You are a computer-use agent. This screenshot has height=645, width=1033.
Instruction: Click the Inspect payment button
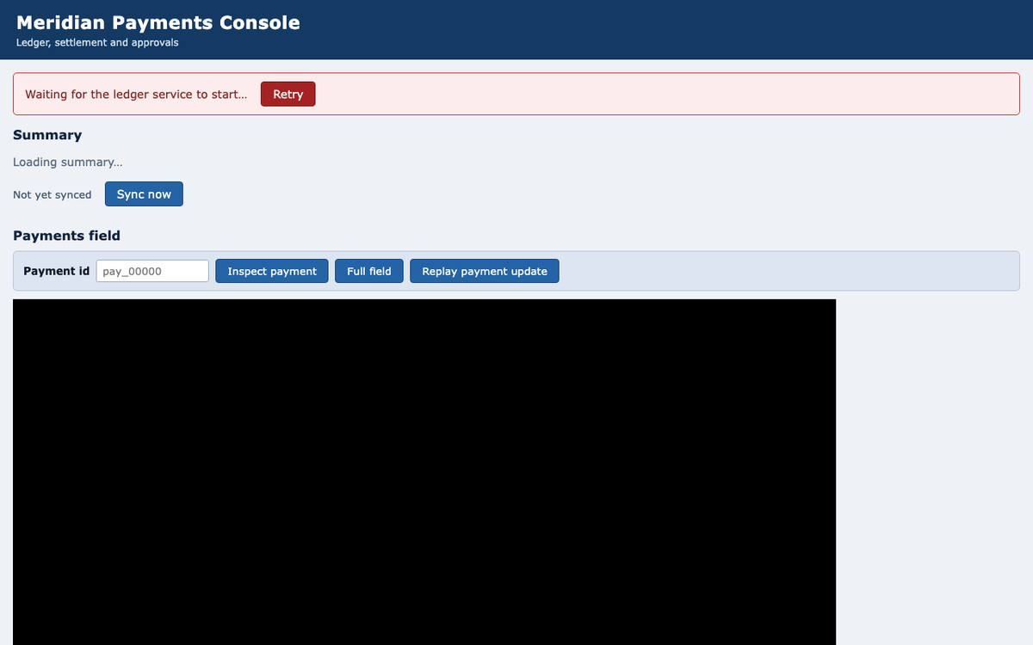coord(272,271)
